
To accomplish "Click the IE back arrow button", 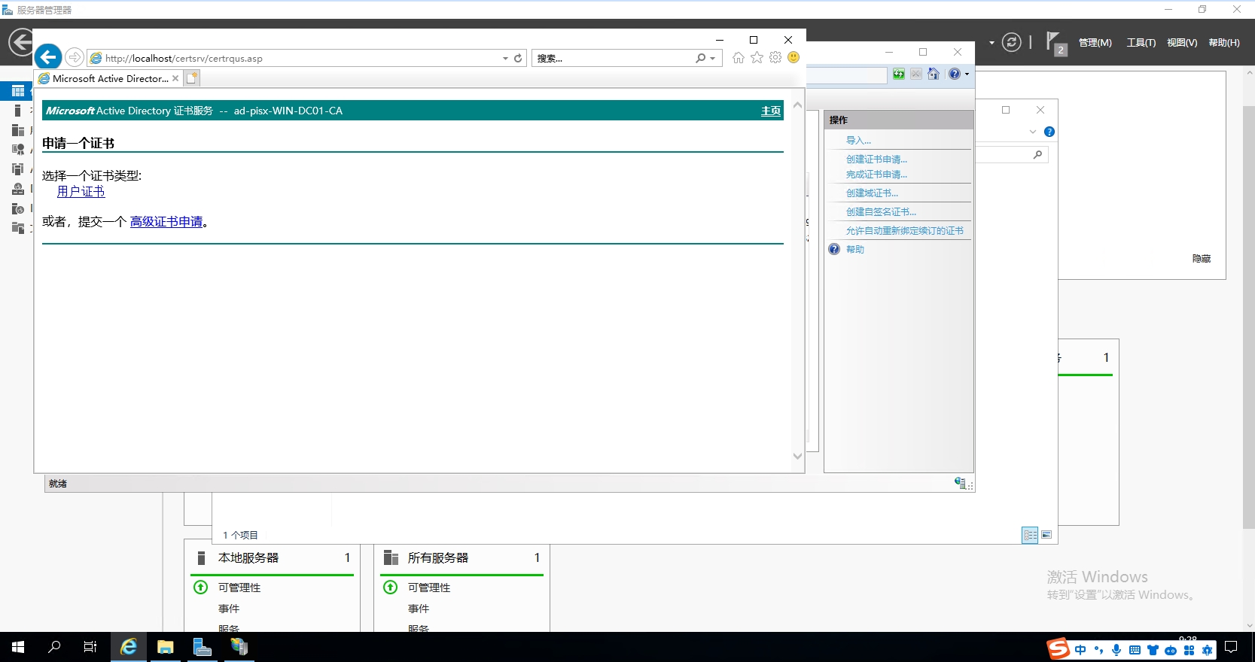I will [x=47, y=57].
